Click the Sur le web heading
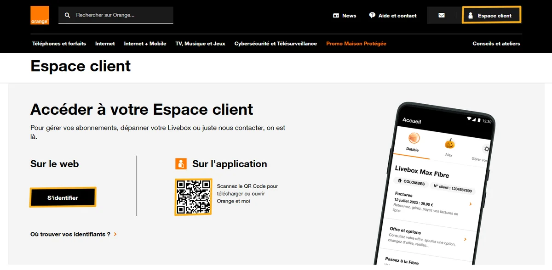The height and width of the screenshot is (270, 552). coord(54,164)
